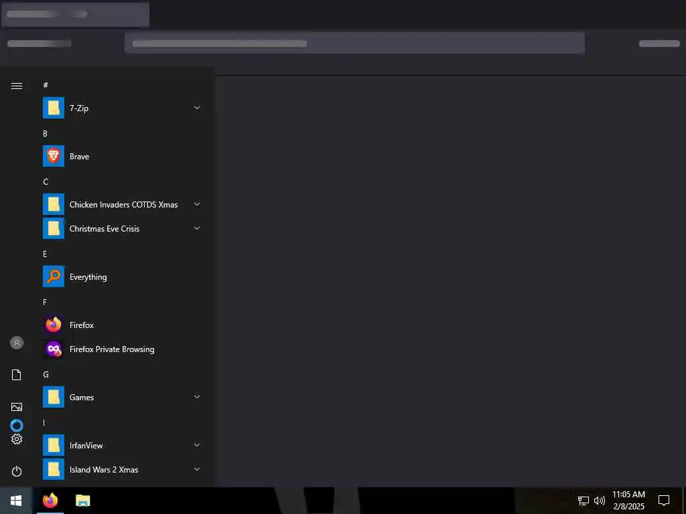Expand Chicken Invaders COTDS Xmas chevron
Screen dimensions: 686x514
point(197,204)
